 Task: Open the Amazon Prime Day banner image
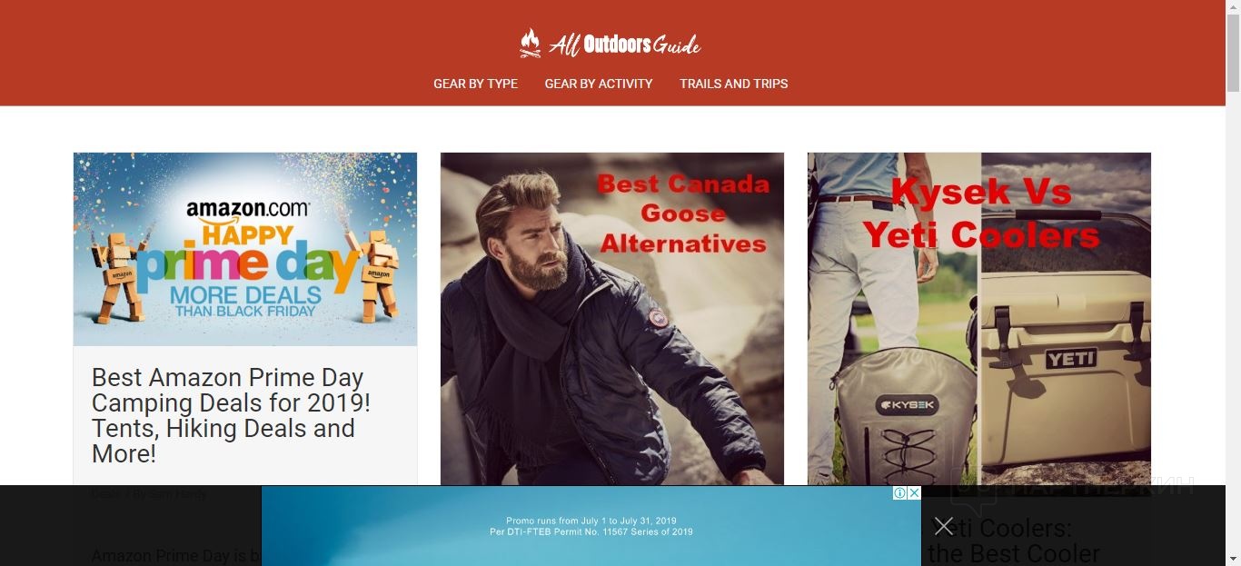(245, 249)
